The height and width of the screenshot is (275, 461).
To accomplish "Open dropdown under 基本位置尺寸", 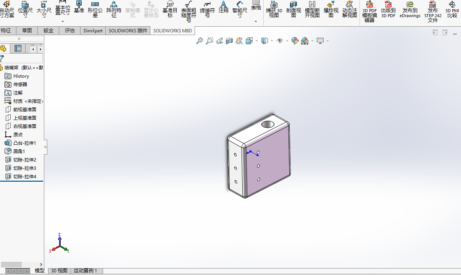I will tap(63, 21).
